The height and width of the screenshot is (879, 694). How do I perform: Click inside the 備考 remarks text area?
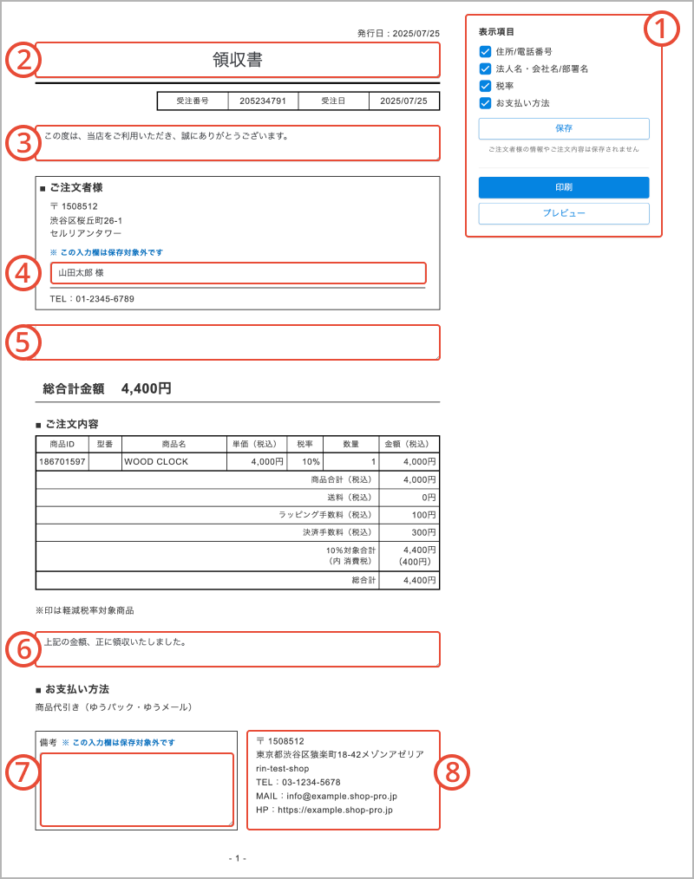pos(136,789)
